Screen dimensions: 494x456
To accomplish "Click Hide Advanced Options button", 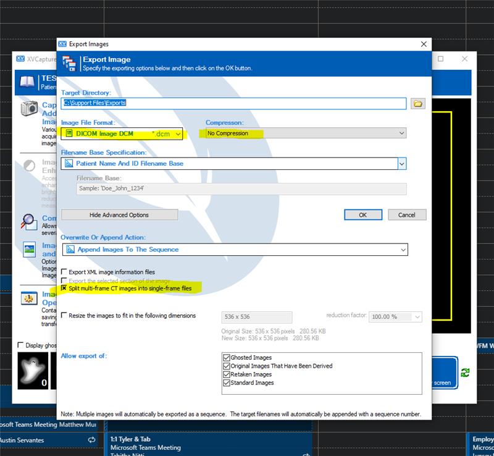I will pos(119,215).
